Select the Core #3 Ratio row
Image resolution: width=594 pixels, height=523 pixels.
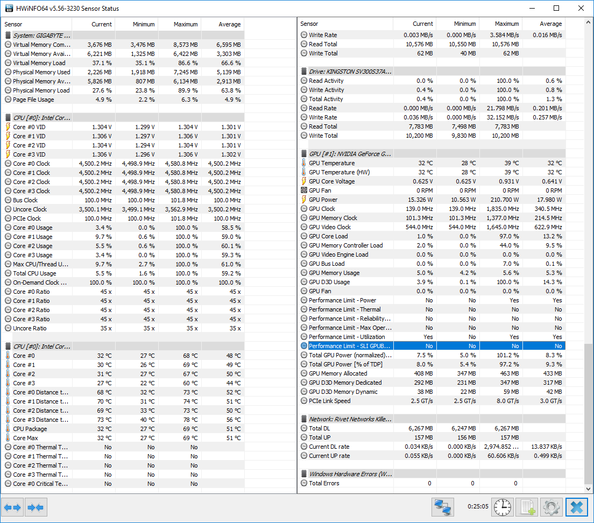[123, 319]
